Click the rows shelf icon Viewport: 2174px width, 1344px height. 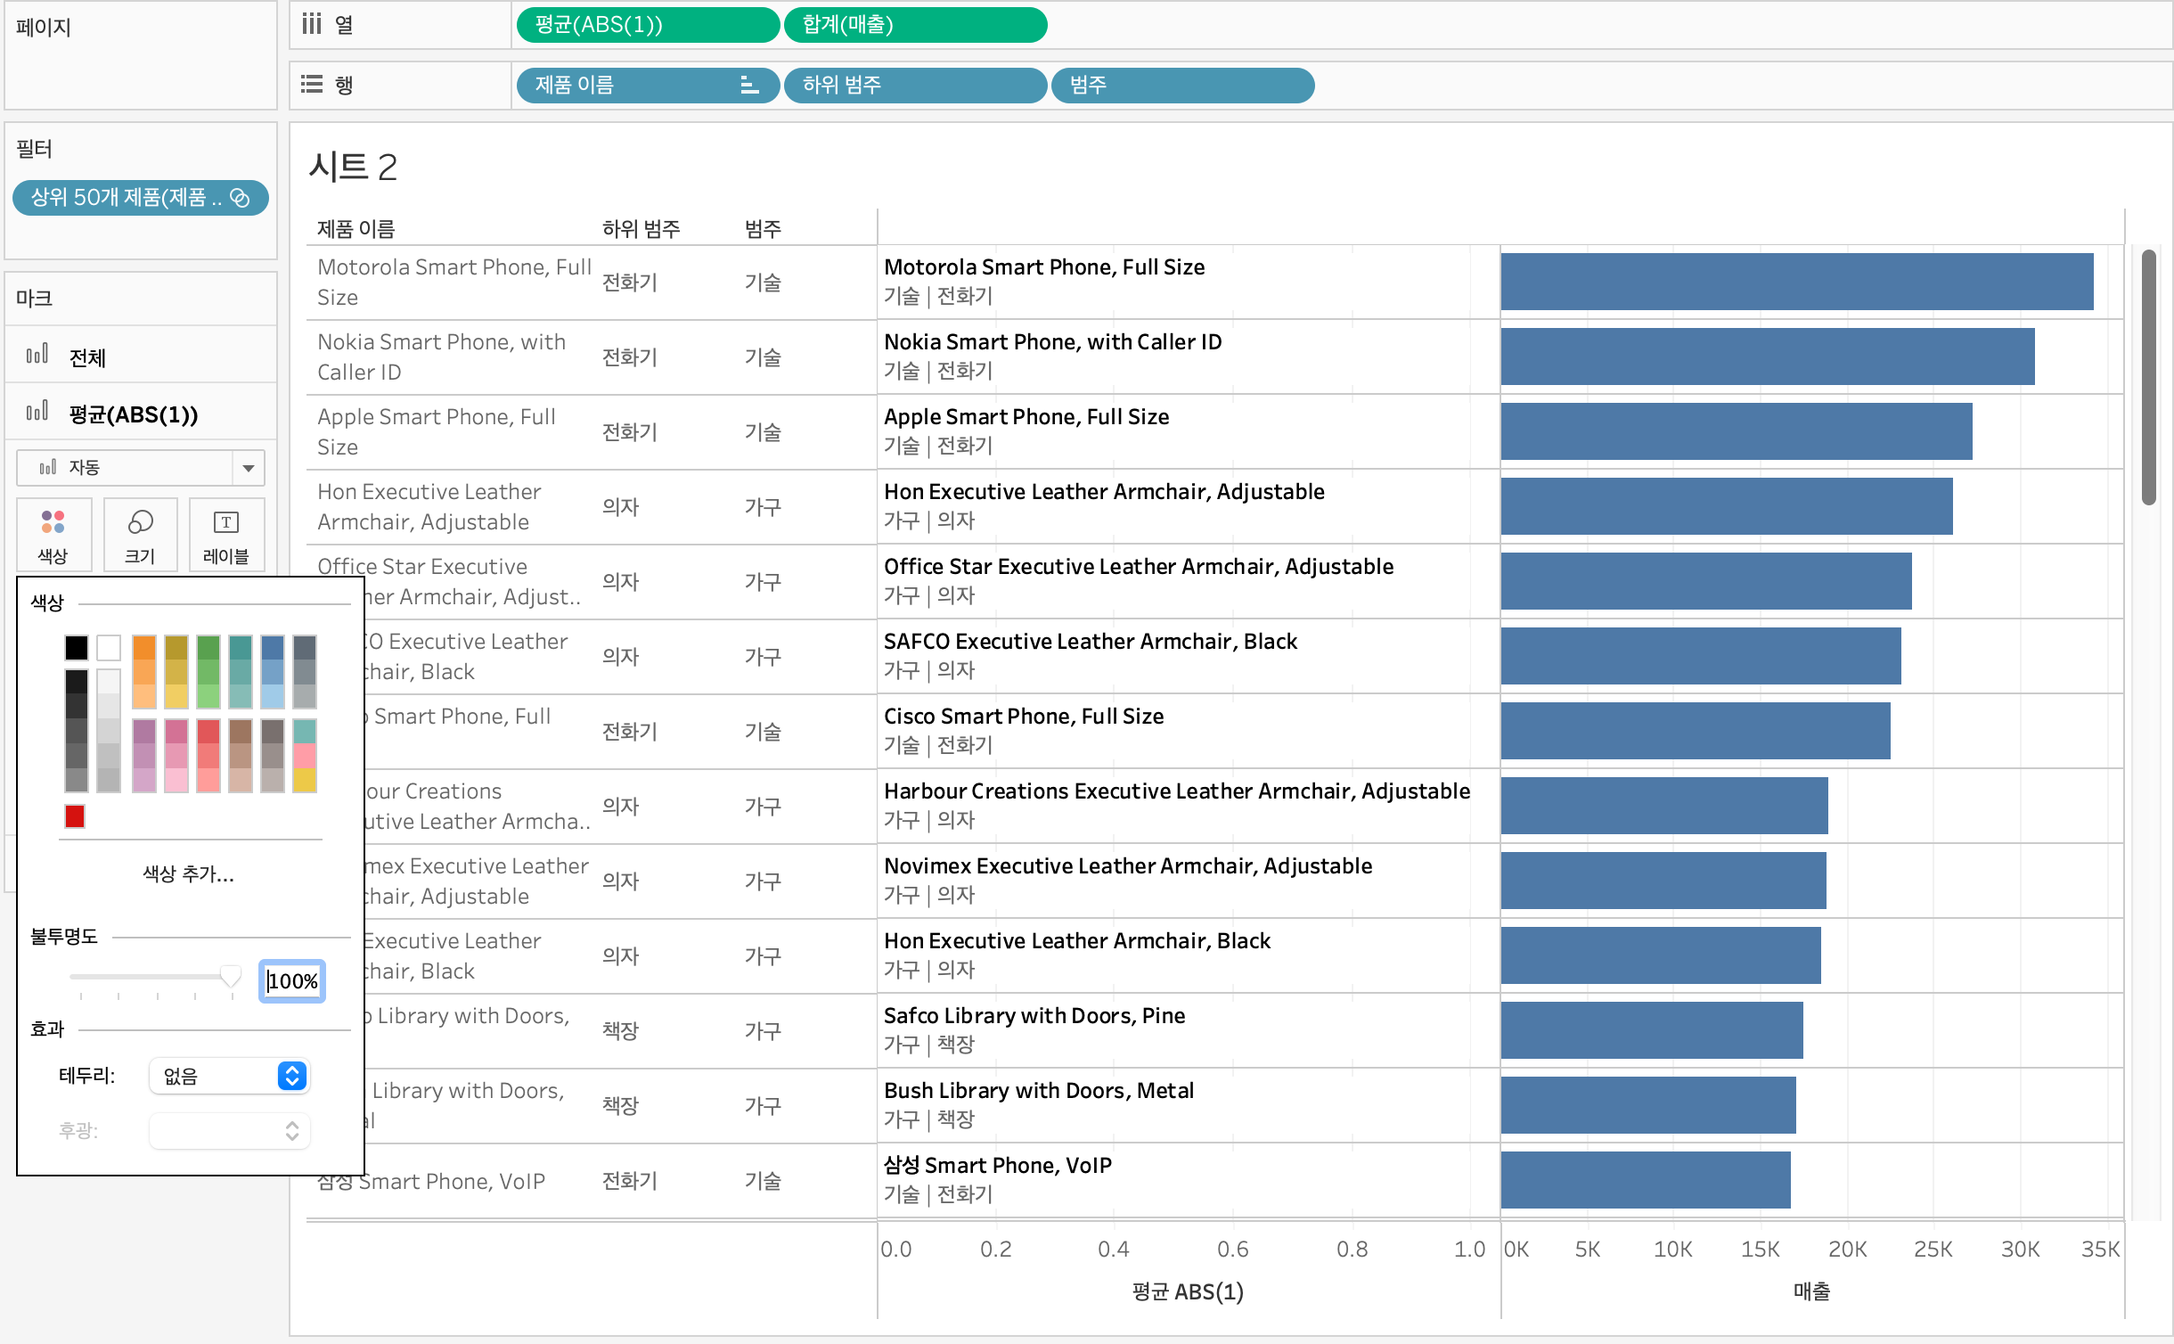[311, 85]
